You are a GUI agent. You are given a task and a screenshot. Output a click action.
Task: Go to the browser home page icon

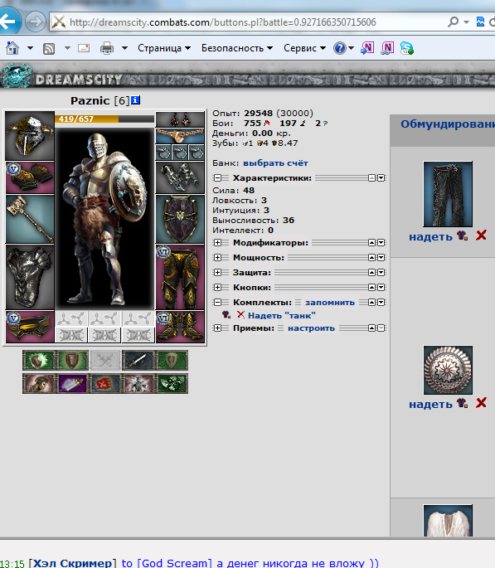[x=12, y=48]
